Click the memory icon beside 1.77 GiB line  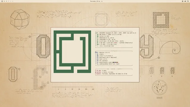point(98,44)
